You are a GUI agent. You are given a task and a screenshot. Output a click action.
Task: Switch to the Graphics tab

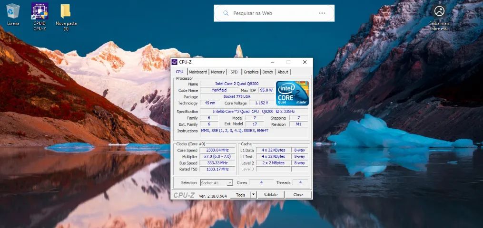pyautogui.click(x=251, y=72)
